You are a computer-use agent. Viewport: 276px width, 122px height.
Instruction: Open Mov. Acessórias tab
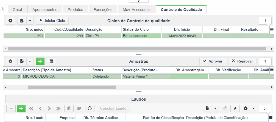click(136, 10)
